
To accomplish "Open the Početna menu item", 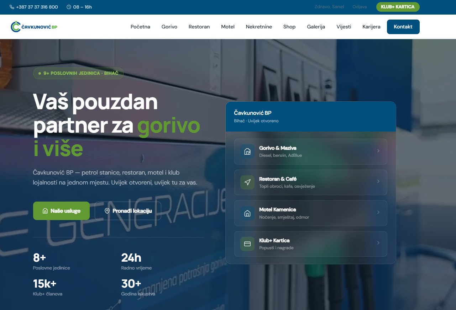I will point(140,27).
